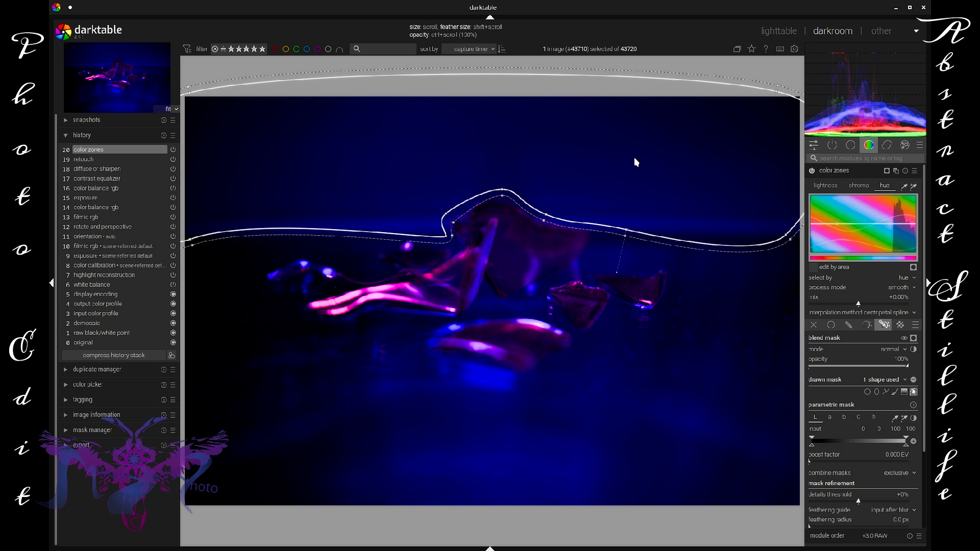980x551 pixels.
Task: Add a brush shape to drawn mask
Action: coord(895,392)
